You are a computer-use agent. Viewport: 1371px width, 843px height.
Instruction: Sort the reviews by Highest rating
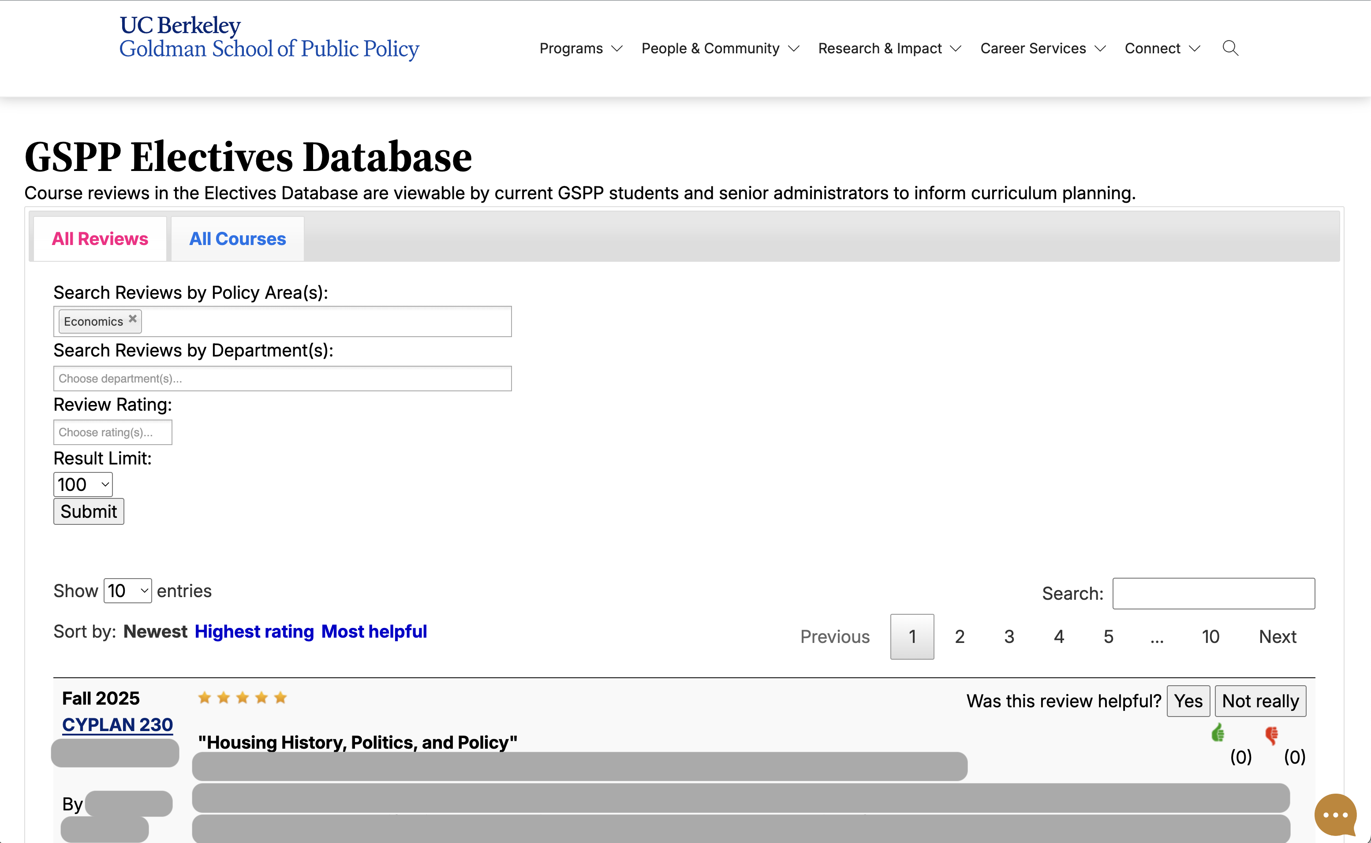pos(255,631)
